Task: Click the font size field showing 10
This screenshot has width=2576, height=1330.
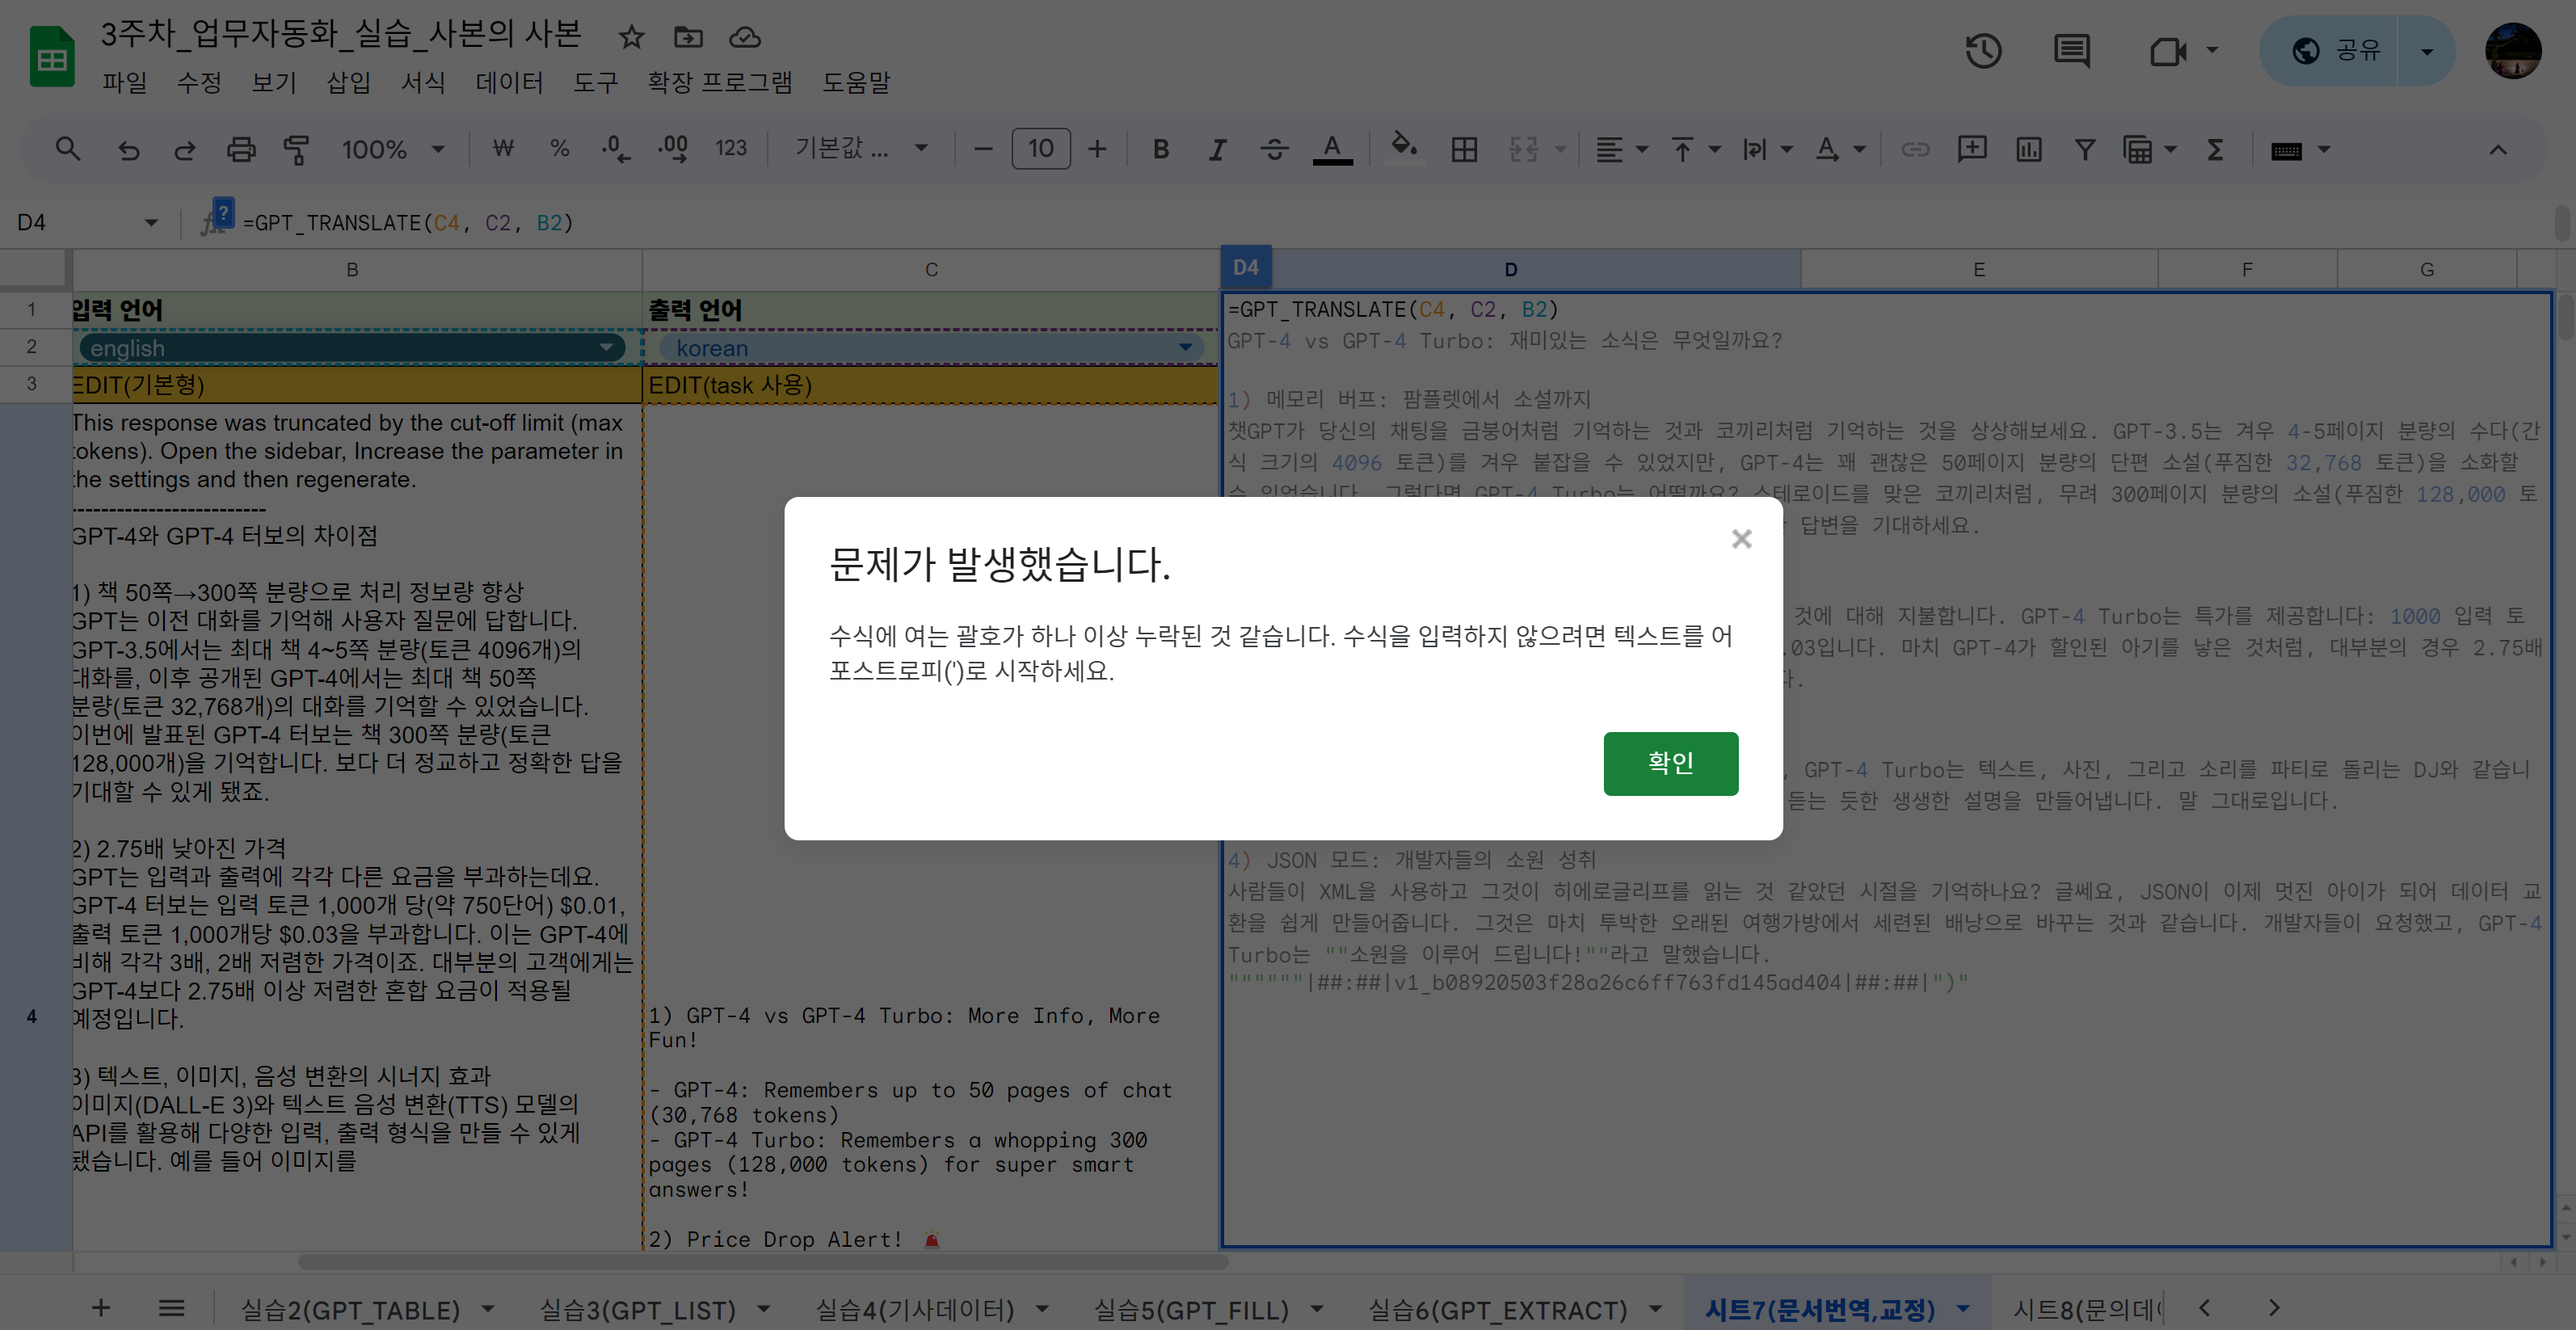Action: 1041,150
